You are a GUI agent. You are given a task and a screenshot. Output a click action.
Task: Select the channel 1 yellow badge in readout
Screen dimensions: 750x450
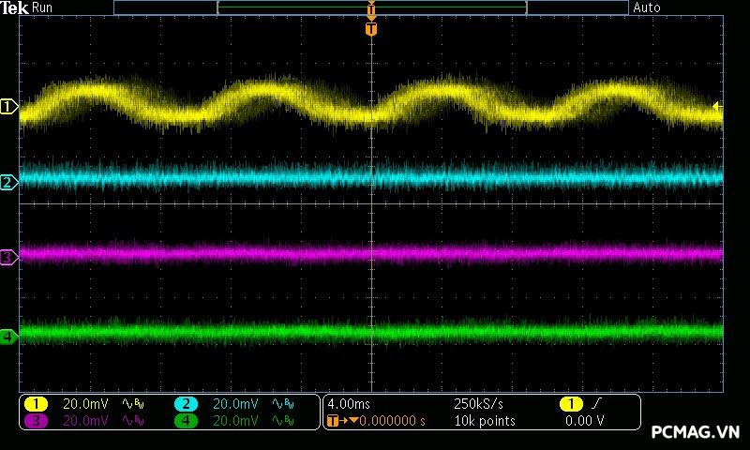coord(36,404)
